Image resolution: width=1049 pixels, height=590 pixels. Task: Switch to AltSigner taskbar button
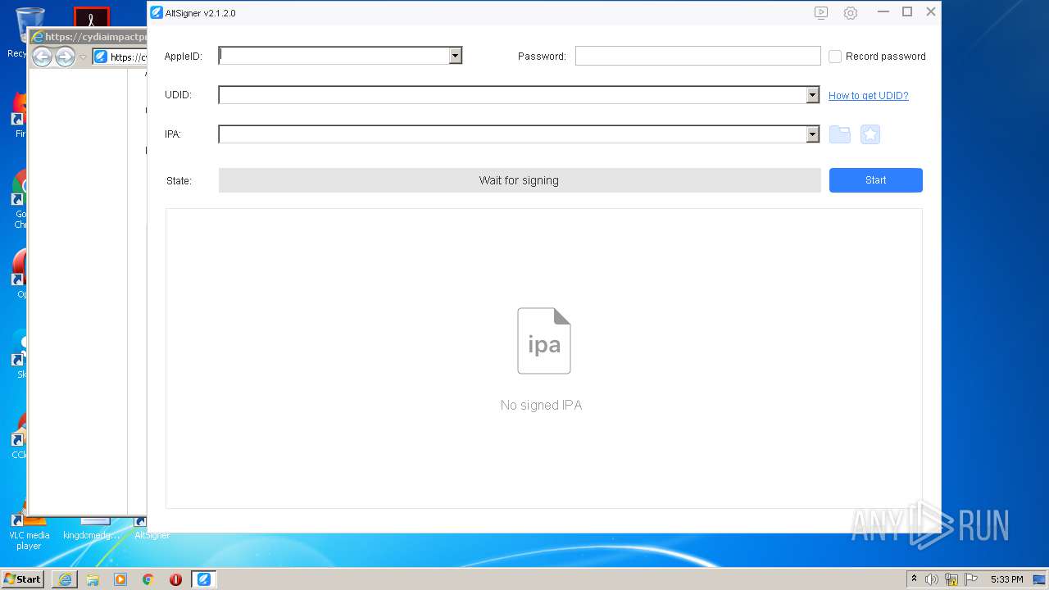[x=203, y=579]
